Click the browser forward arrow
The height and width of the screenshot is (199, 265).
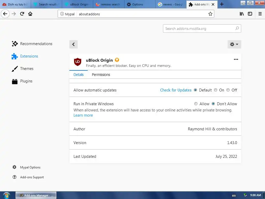coord(14,14)
